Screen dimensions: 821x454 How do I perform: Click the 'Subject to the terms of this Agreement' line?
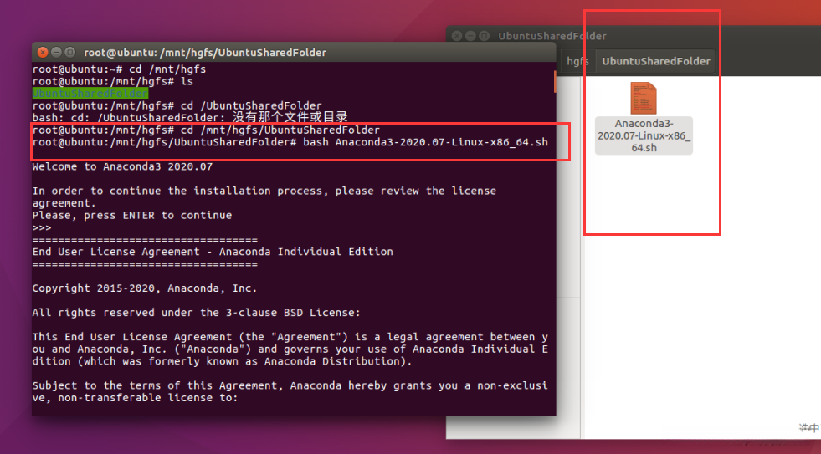[x=290, y=385]
